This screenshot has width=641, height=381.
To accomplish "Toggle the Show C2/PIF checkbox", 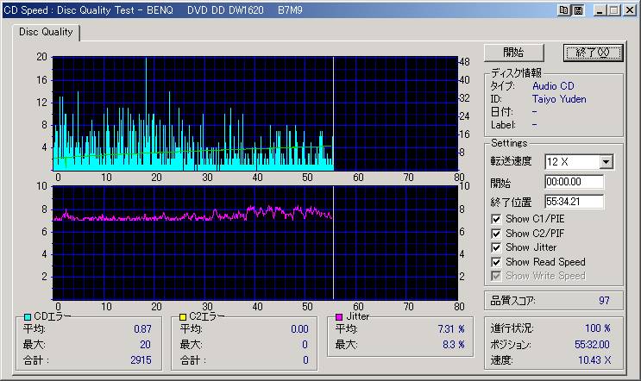I will pos(496,233).
